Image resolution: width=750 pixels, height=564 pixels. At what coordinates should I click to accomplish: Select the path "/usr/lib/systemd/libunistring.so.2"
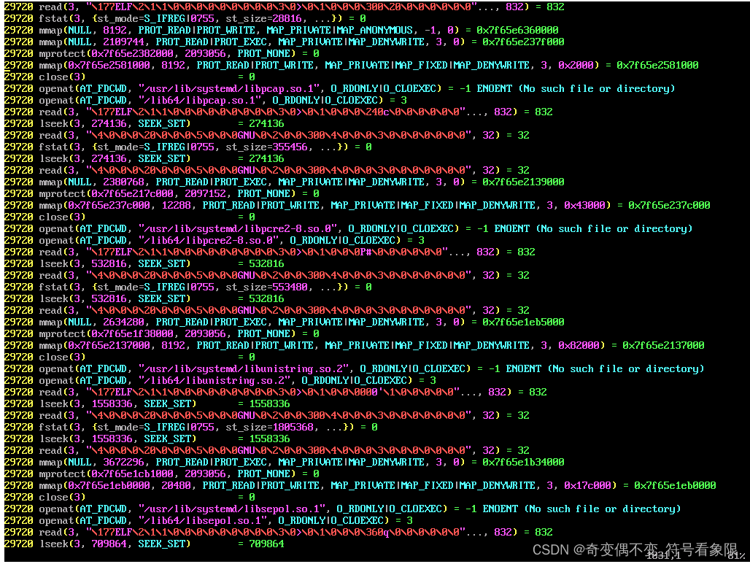coord(244,368)
